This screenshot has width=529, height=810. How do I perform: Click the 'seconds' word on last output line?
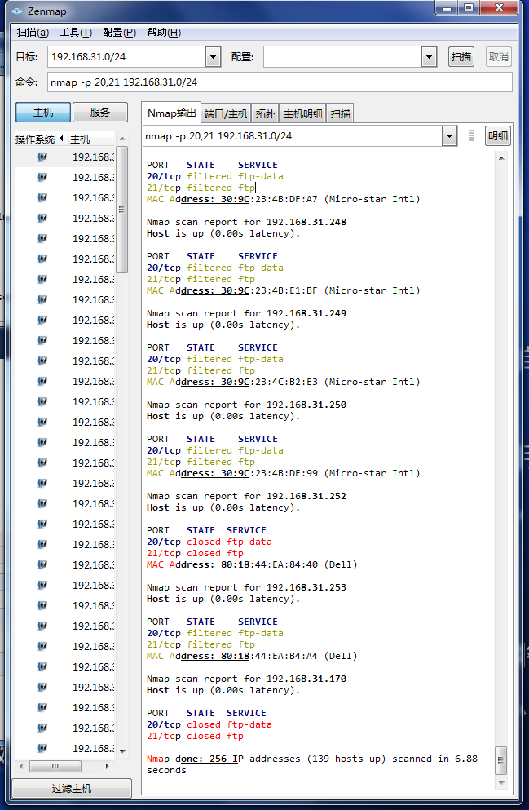166,770
